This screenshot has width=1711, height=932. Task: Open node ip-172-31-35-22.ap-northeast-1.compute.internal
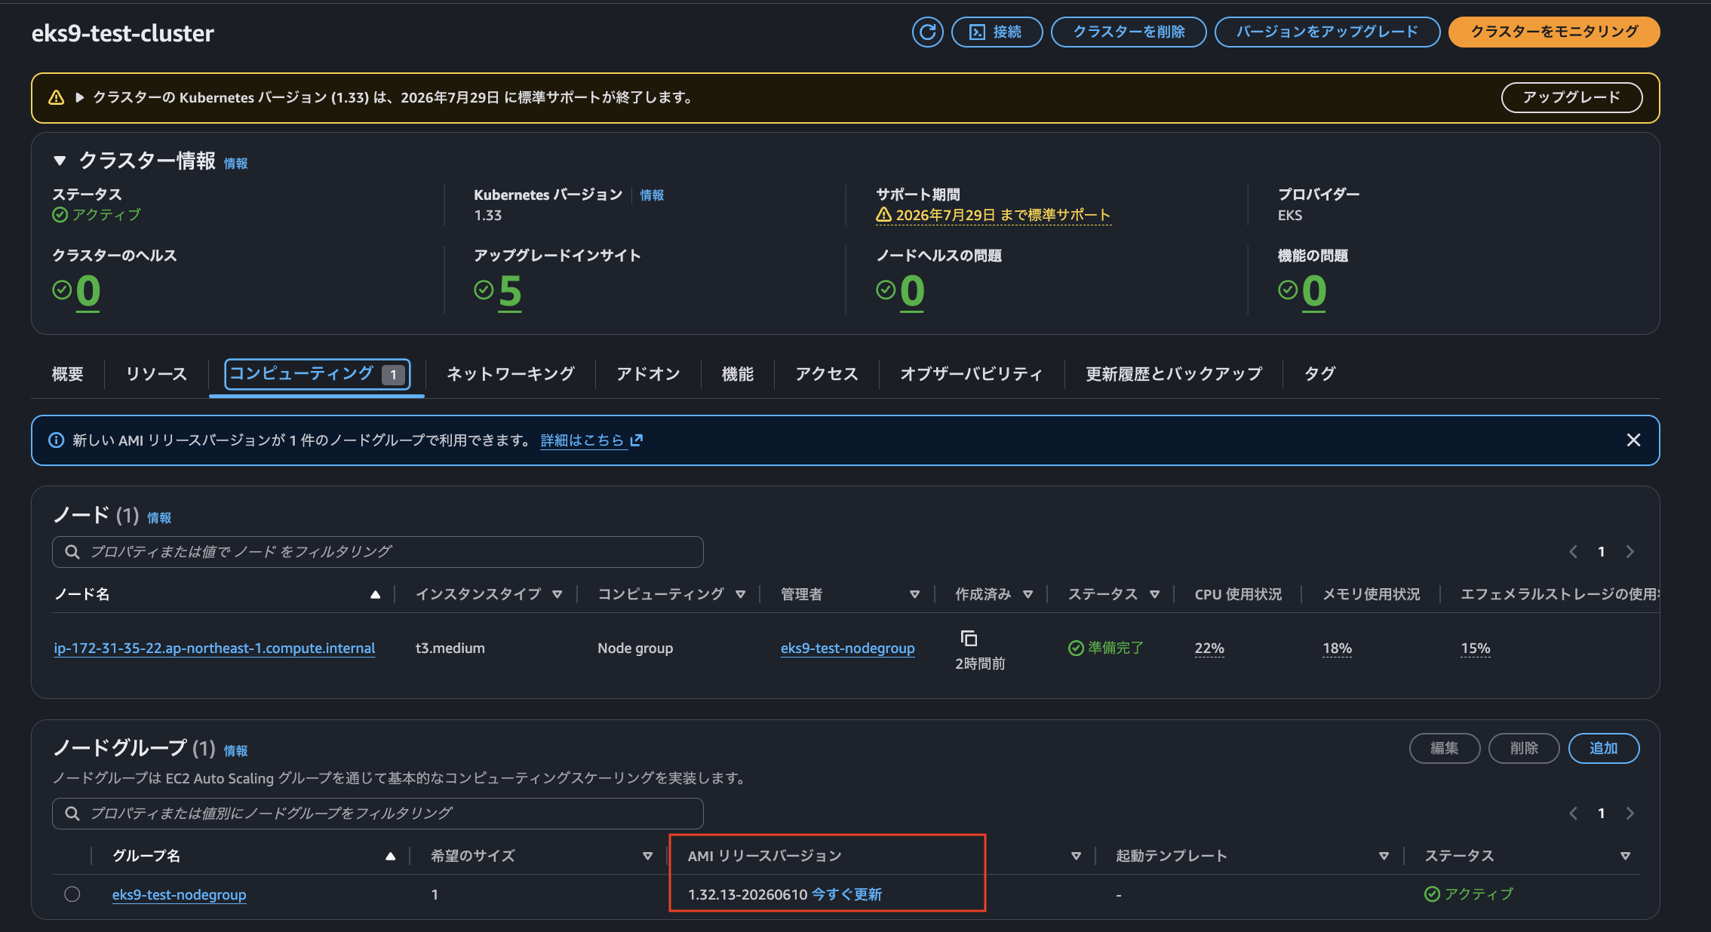point(214,648)
